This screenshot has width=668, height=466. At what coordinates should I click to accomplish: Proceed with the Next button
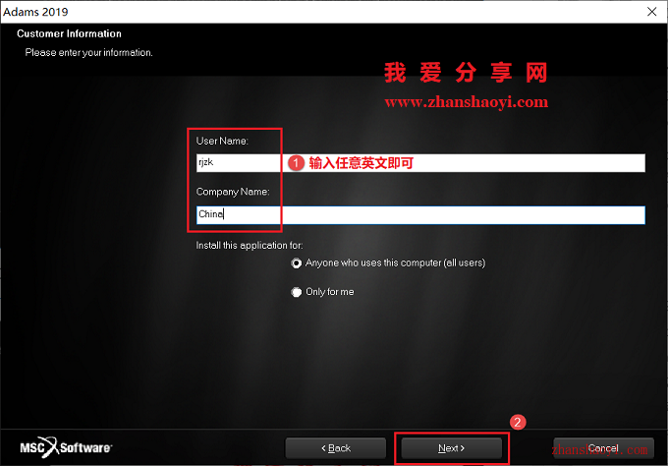452,448
